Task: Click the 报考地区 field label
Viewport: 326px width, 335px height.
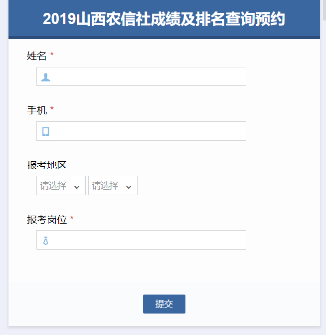Action: tap(46, 165)
